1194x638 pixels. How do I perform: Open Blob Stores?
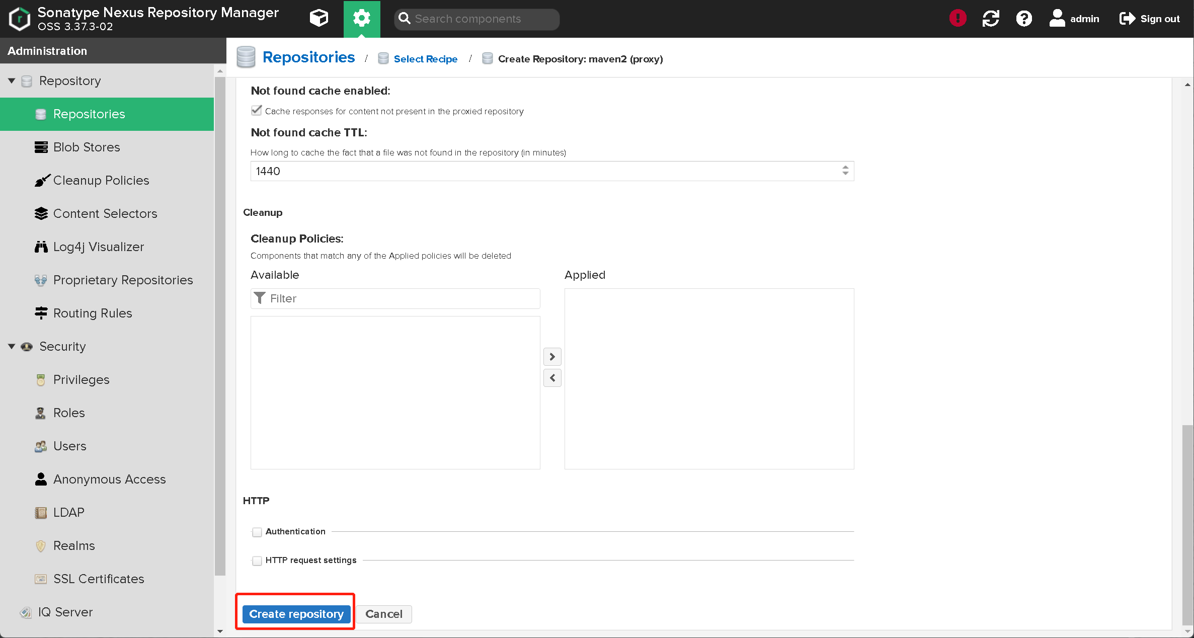(107, 147)
